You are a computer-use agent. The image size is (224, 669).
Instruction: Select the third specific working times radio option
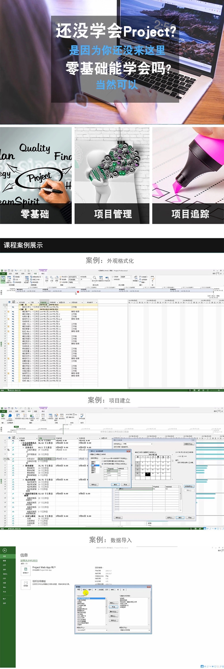pyautogui.click(x=103, y=463)
